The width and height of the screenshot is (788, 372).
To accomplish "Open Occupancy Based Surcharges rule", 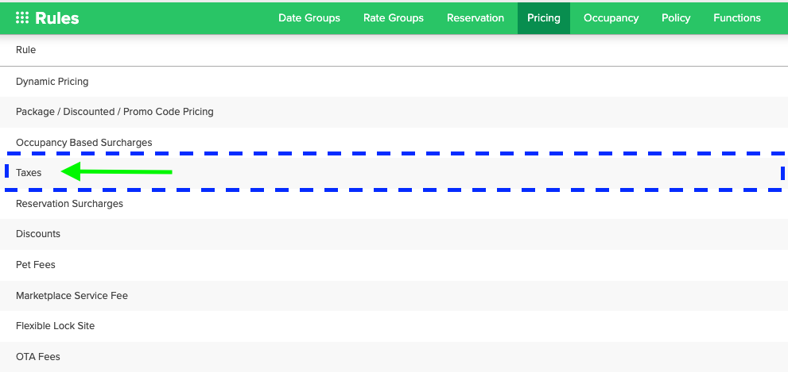I will click(83, 143).
